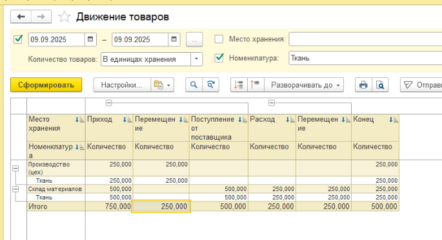This screenshot has height=240, width=442.
Task: Add report to favorites with star icon
Action: (x=64, y=17)
